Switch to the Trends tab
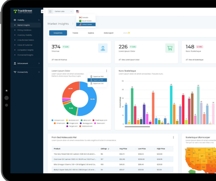216x181 pixels. click(75, 33)
